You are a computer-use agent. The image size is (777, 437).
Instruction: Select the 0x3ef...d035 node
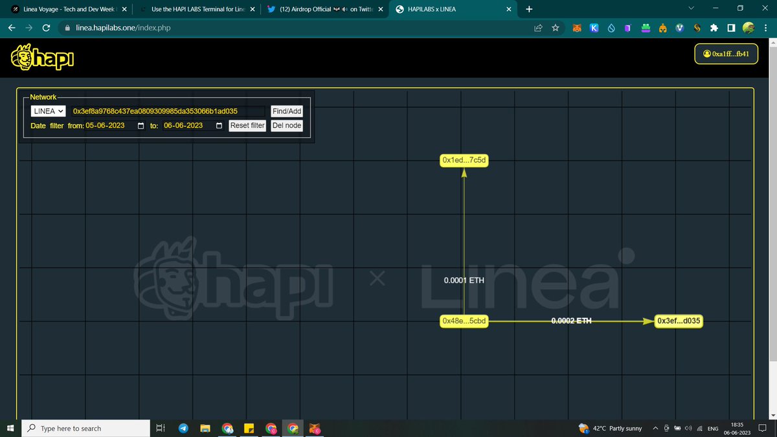(x=679, y=320)
